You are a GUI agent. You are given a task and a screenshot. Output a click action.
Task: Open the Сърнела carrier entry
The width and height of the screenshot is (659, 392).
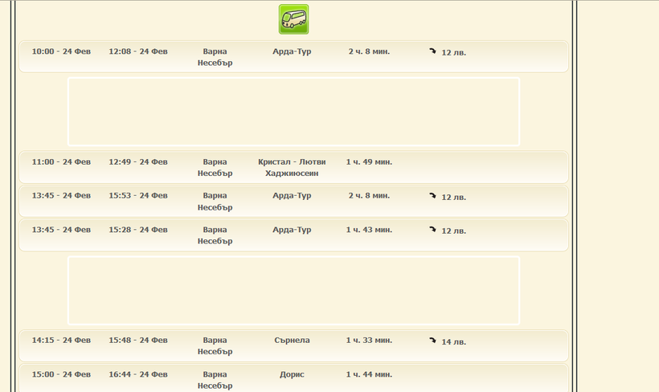pos(292,340)
